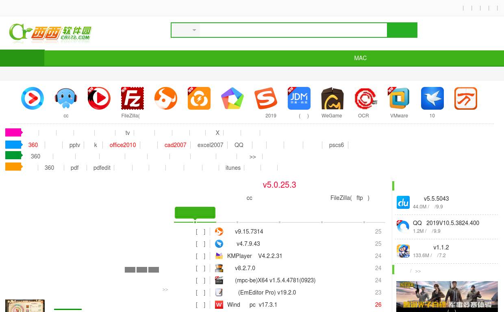Expand more with >> in green-tag row
The image size is (504, 312).
pos(253,157)
